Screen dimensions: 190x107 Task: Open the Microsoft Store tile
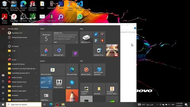coord(53,70)
